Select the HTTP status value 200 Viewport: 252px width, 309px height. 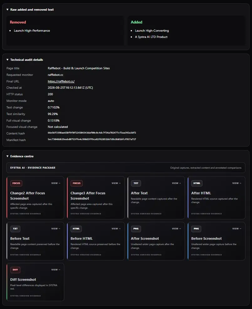pyautogui.click(x=50, y=94)
